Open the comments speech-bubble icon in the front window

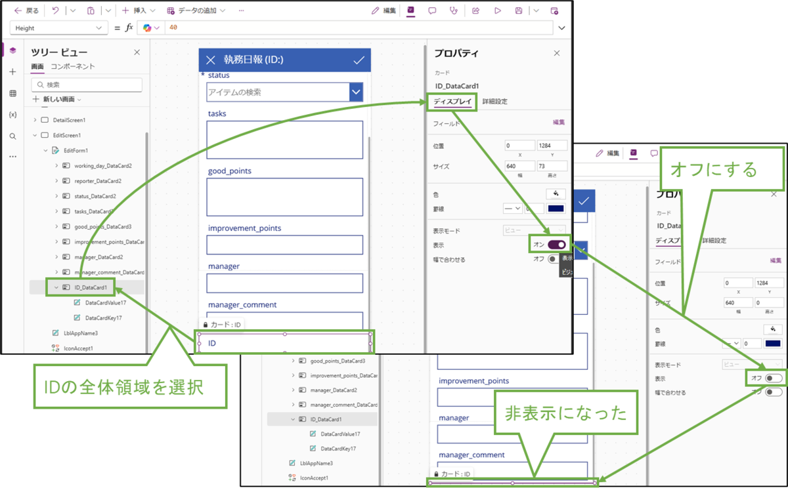click(x=432, y=10)
